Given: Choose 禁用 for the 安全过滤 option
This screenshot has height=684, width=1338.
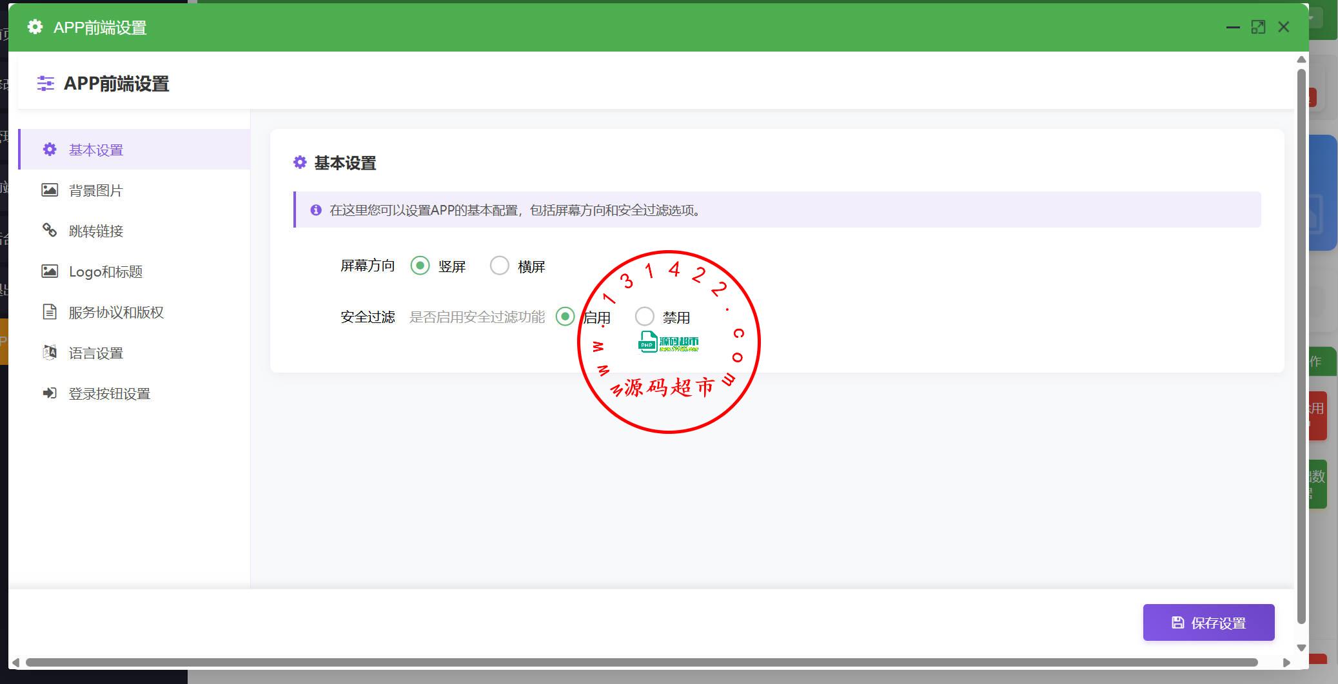Looking at the screenshot, I should [645, 317].
